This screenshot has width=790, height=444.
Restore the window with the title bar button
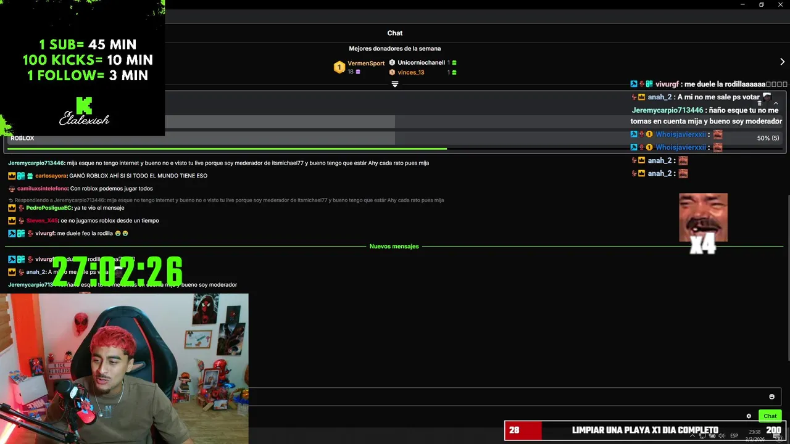[761, 5]
